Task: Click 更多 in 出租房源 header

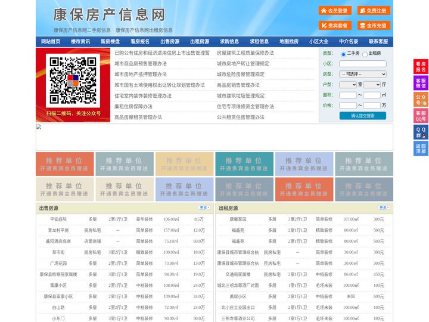Action: (x=384, y=208)
